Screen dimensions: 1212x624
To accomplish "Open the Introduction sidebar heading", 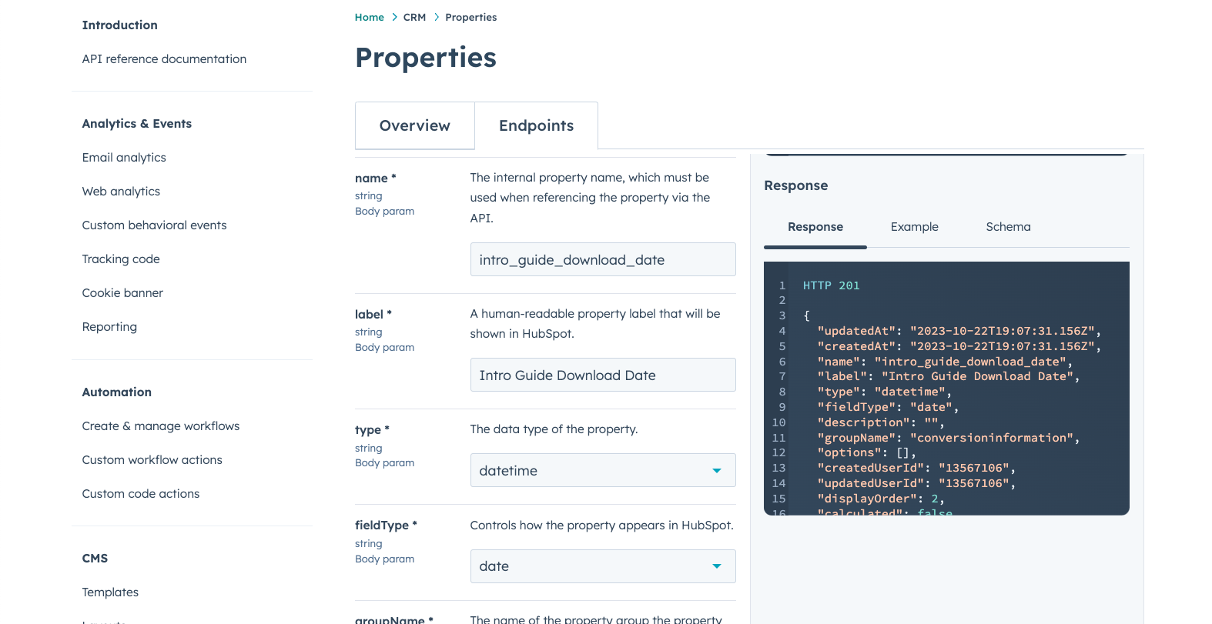I will [x=120, y=25].
